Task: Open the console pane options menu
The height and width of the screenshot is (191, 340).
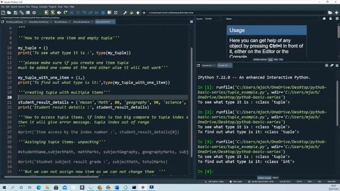Action: click(x=337, y=65)
